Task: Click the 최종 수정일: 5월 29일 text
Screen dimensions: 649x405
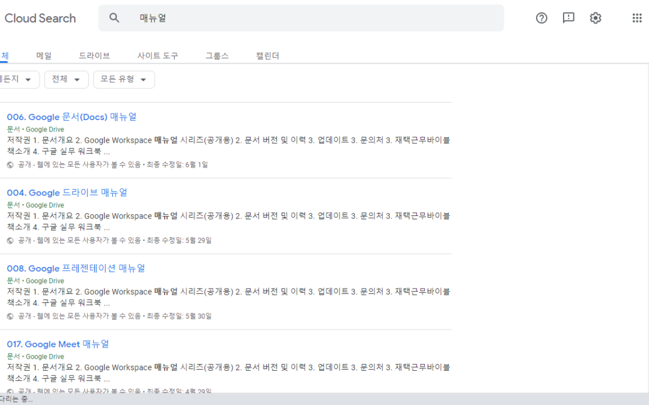Action: [179, 240]
